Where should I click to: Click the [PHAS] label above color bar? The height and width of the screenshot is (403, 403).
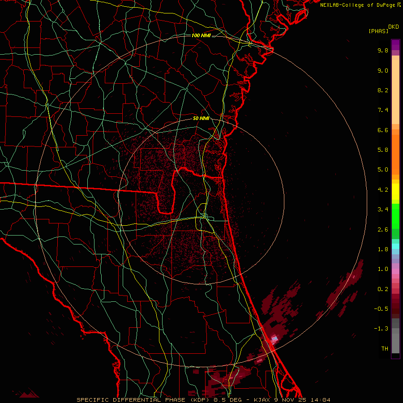pyautogui.click(x=378, y=31)
